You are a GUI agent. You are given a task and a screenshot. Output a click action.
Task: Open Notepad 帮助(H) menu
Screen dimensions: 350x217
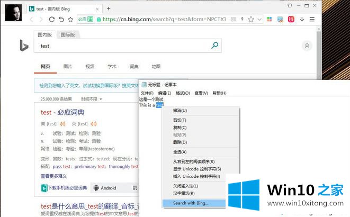click(x=219, y=93)
